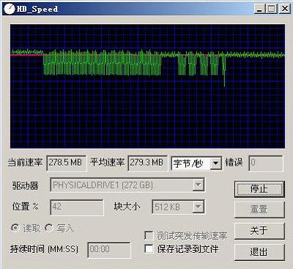Viewport: 293px width, 269px height.
Task: Click the 停止 (stop) button
Action: [259, 189]
